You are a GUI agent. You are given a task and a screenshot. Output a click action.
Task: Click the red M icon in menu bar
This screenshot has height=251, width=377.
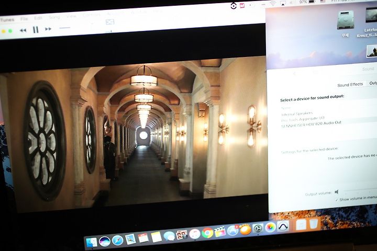(x=242, y=5)
